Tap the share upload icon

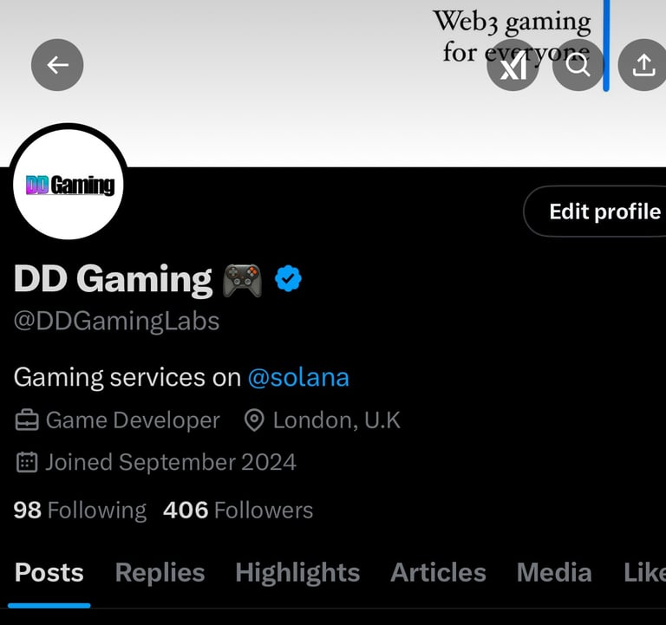click(x=643, y=65)
